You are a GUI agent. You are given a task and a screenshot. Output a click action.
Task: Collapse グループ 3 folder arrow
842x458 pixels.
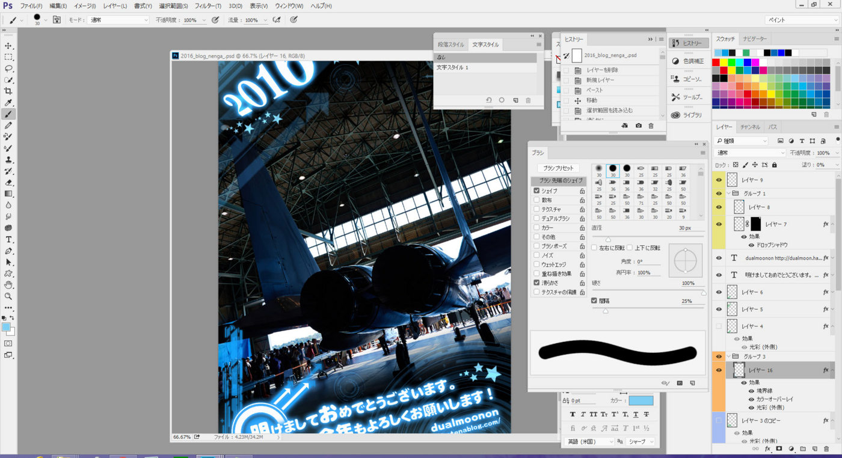pyautogui.click(x=729, y=356)
